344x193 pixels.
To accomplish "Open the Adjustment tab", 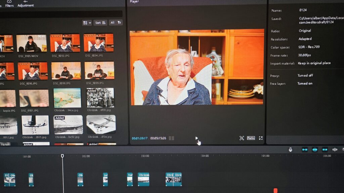I will click(26, 3).
